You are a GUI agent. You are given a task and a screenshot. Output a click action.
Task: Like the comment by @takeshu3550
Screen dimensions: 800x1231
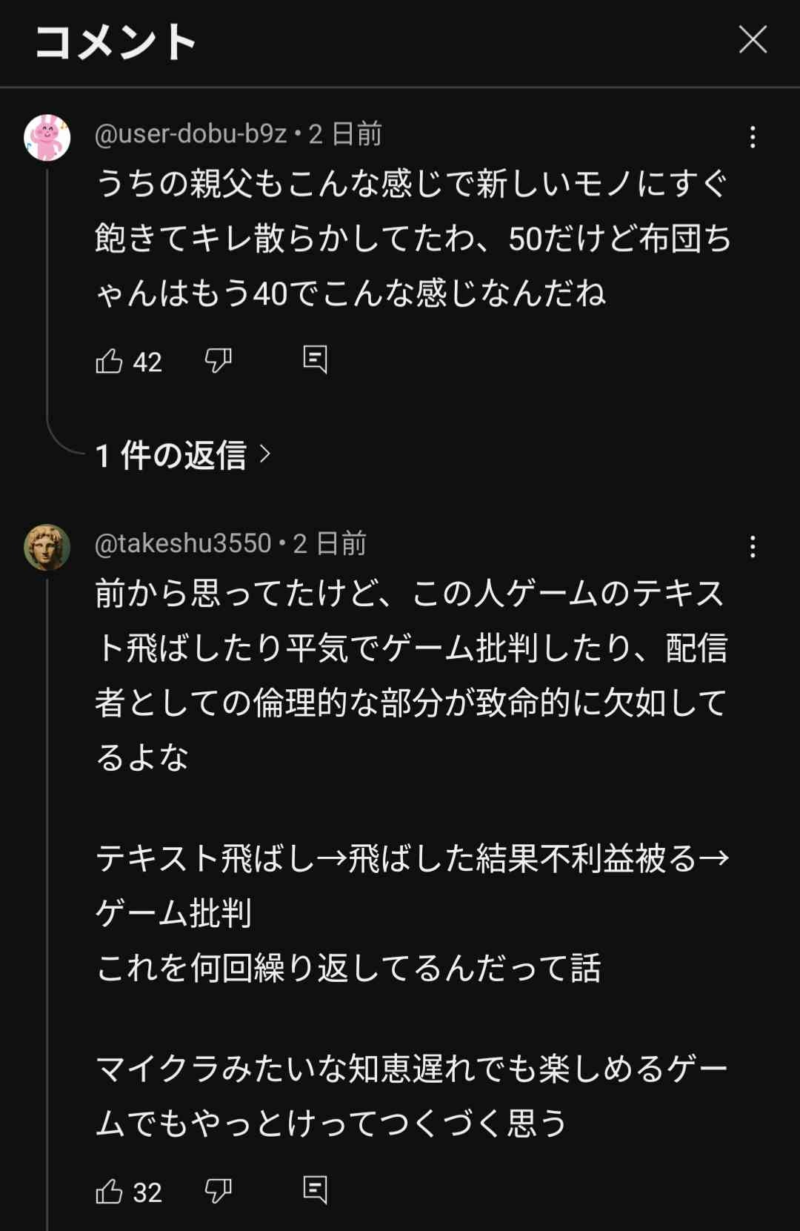[x=110, y=1192]
